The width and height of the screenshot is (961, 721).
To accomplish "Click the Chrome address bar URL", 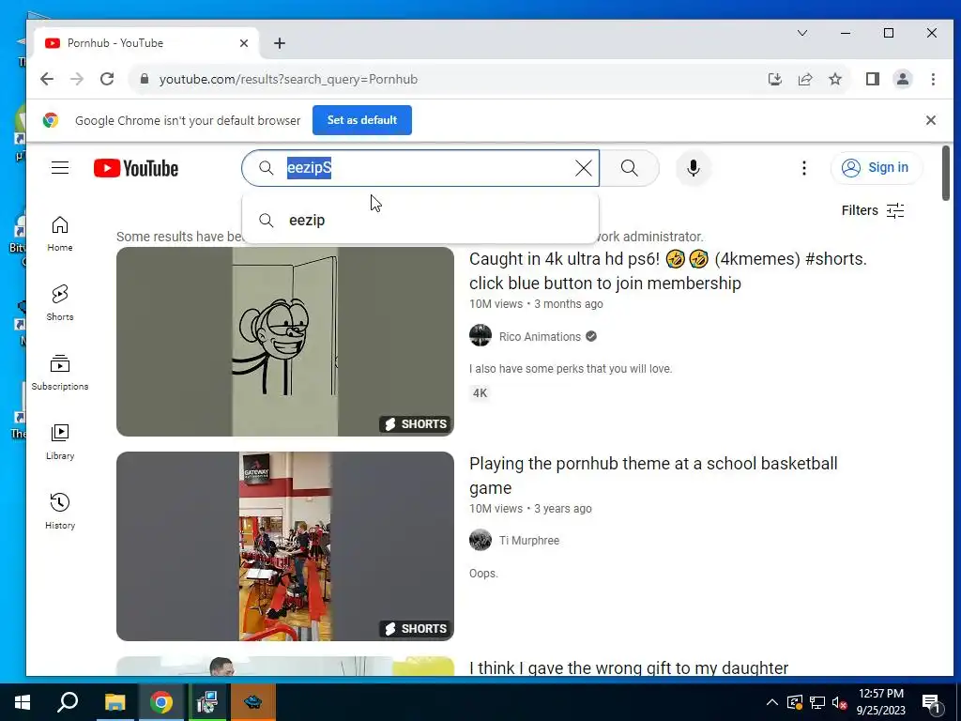I will coord(288,79).
